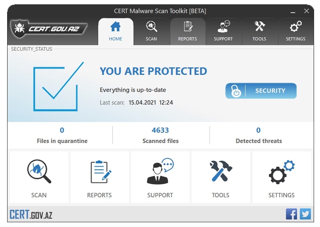
Task: Click the agent SUPPORT tile icon
Action: click(160, 171)
